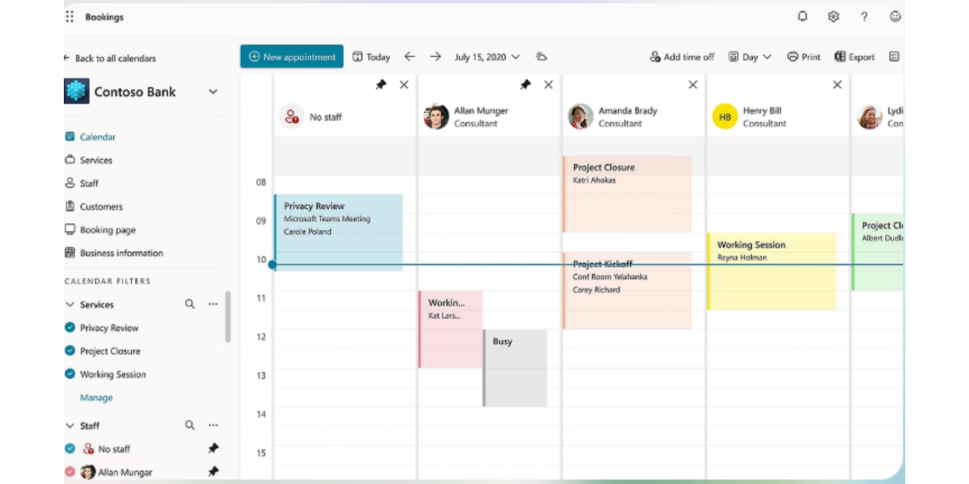This screenshot has height=484, width=969.
Task: Open the Export calendar option
Action: pos(856,56)
